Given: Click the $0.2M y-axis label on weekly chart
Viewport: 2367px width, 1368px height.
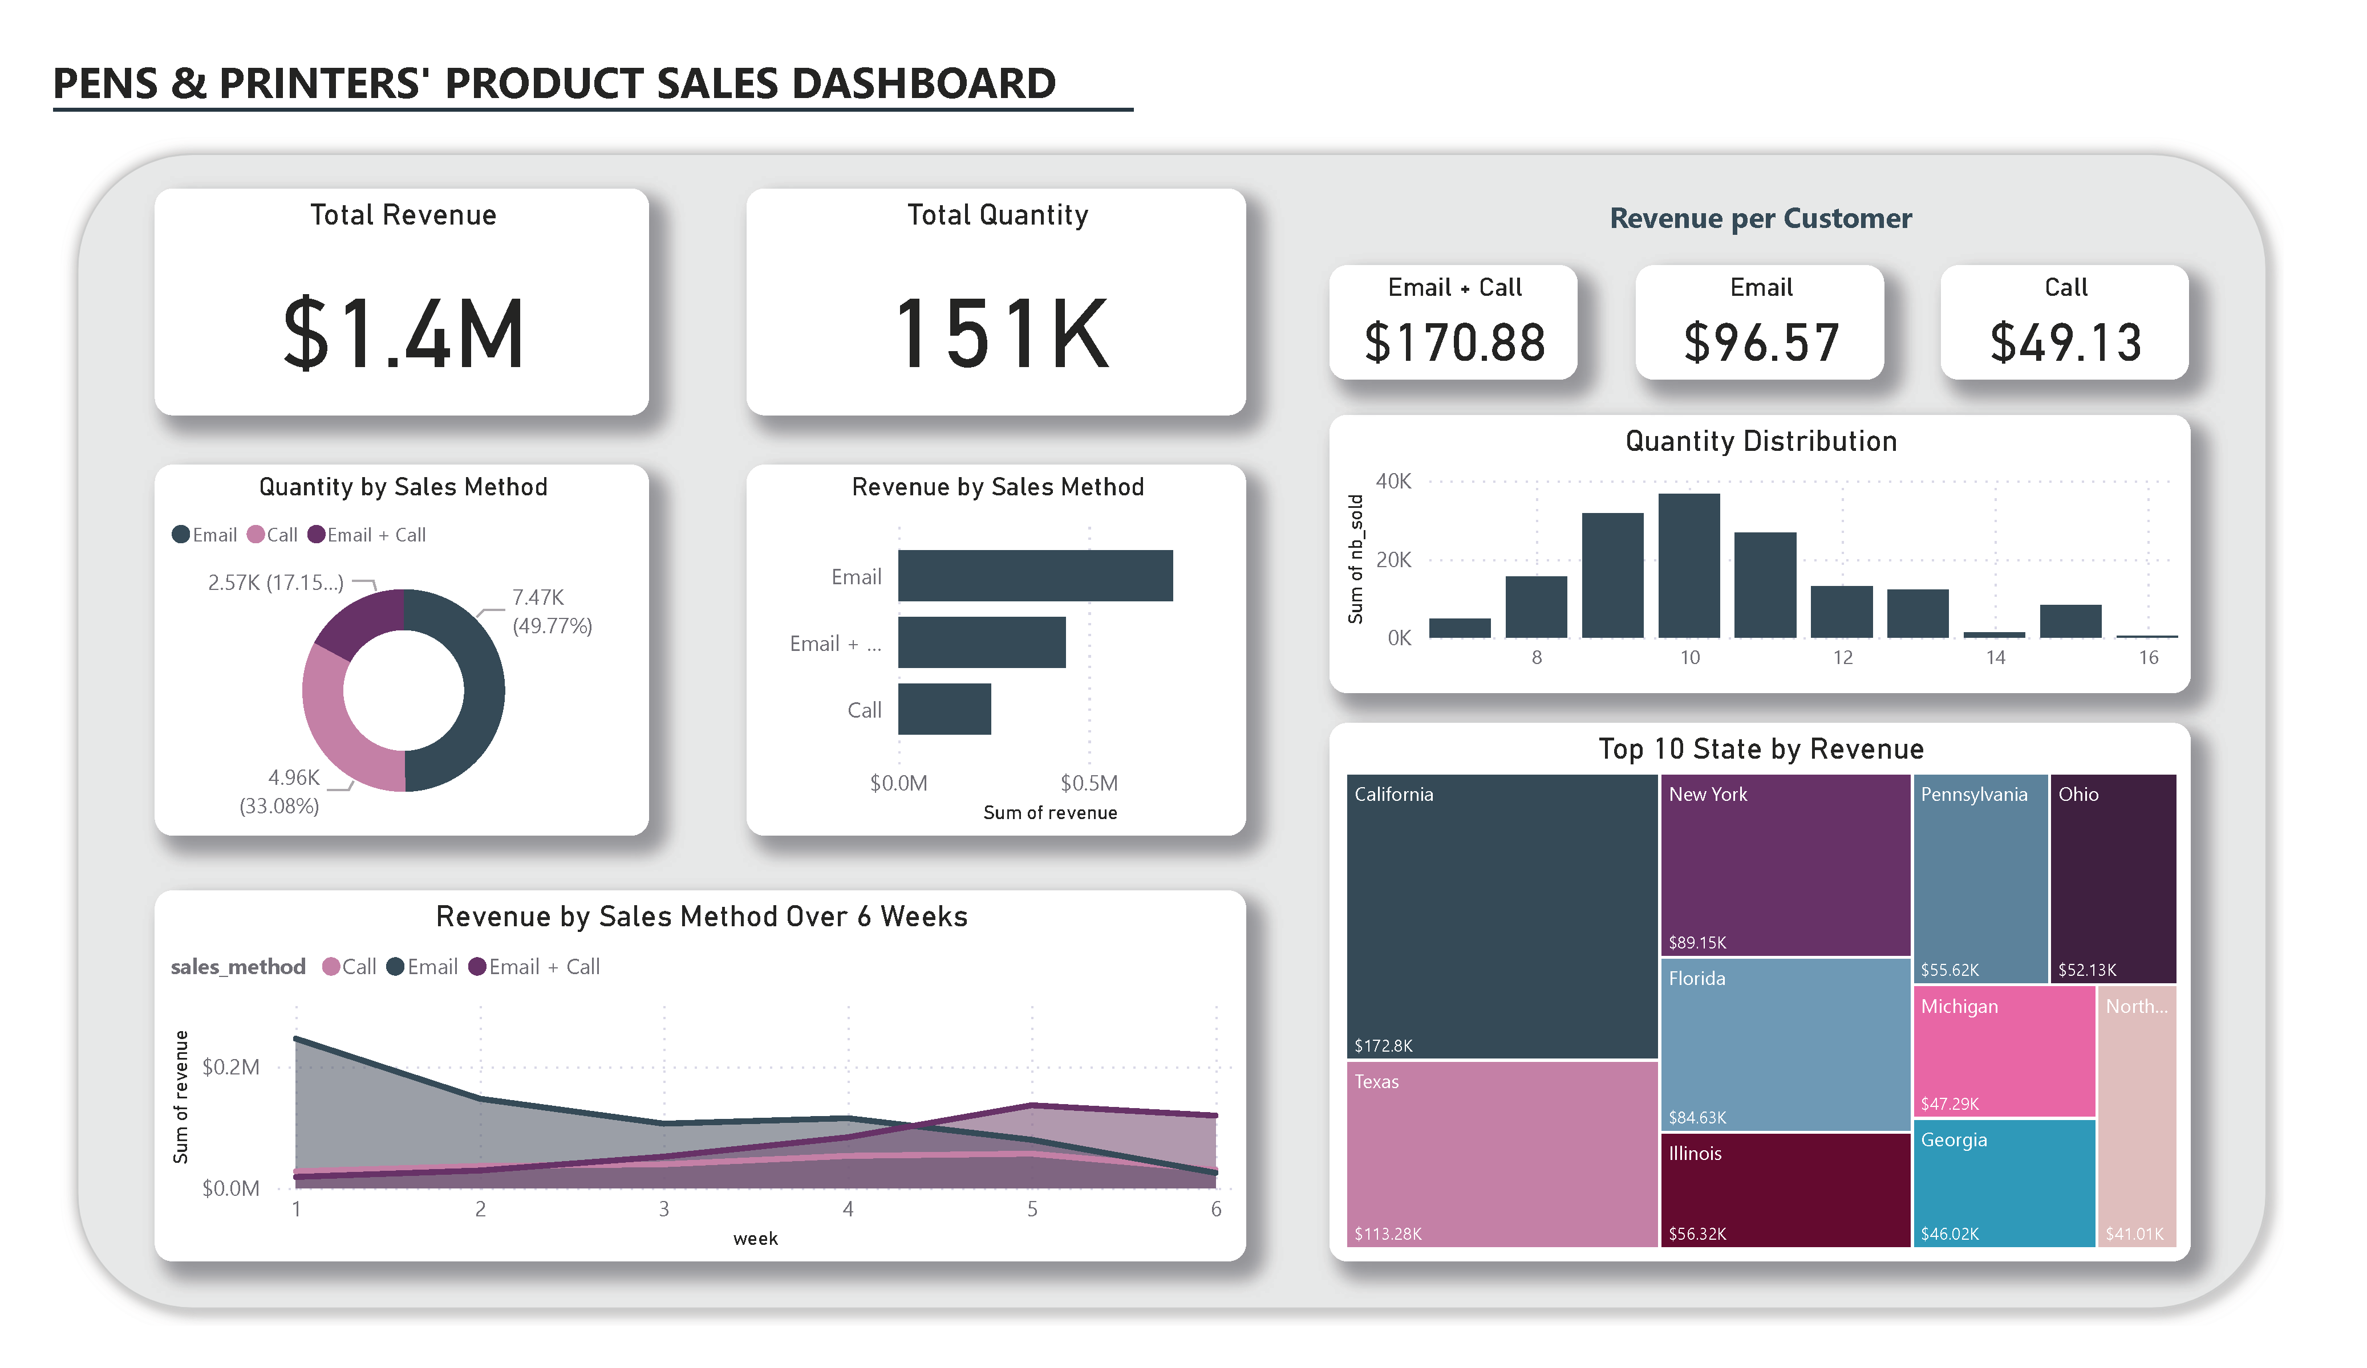Looking at the screenshot, I should (x=230, y=1069).
